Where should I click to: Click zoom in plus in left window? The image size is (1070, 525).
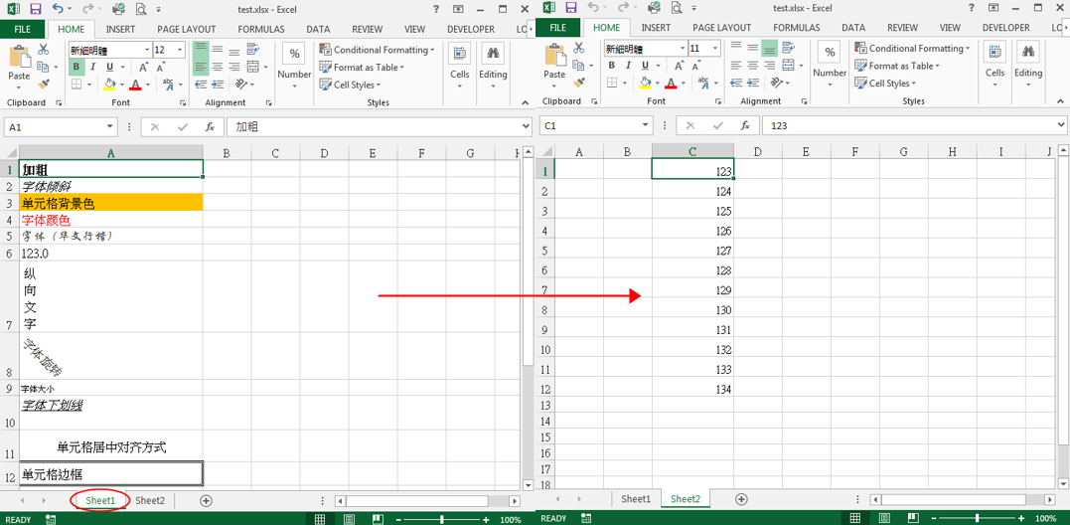(x=486, y=520)
